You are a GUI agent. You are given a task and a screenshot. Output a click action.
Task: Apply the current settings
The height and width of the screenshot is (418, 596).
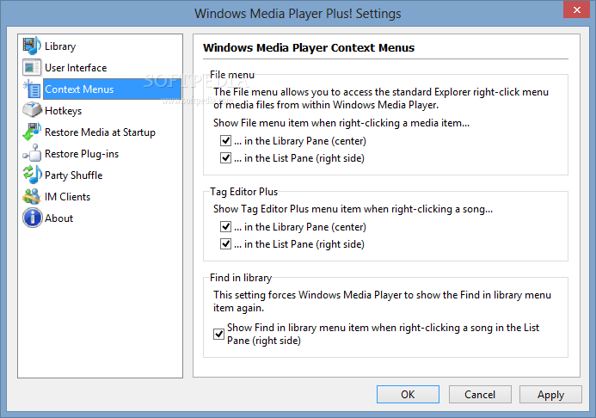tap(550, 395)
